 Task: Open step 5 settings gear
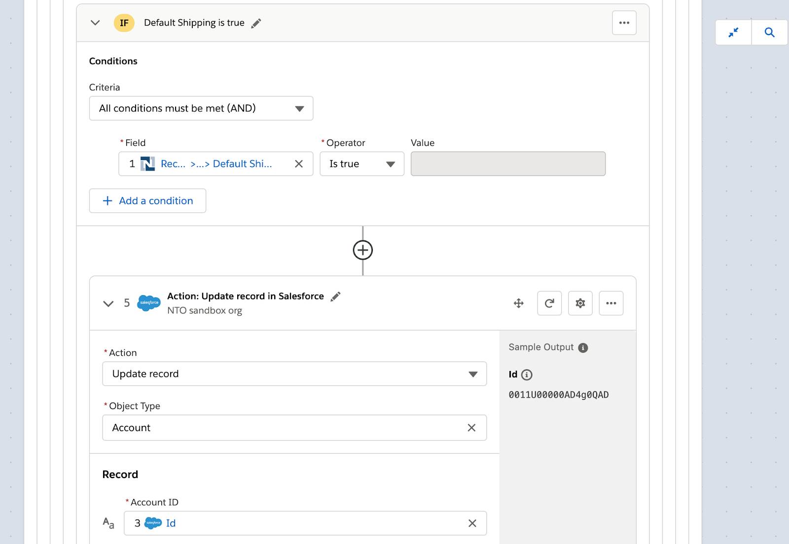click(x=580, y=303)
